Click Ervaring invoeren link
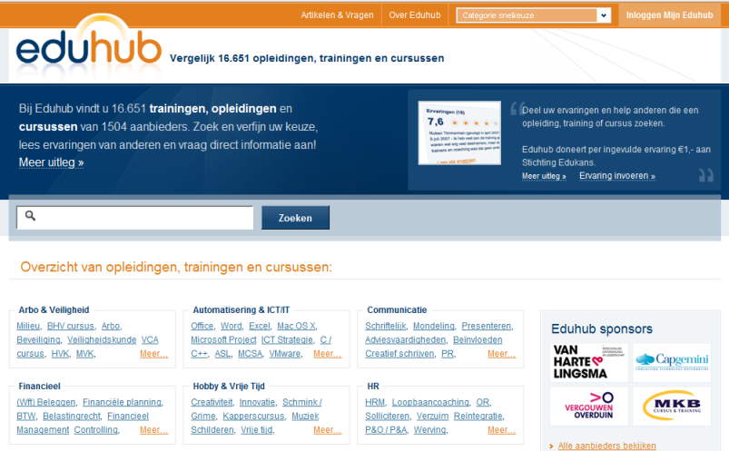Screen dimensions: 729x451 [x=617, y=176]
